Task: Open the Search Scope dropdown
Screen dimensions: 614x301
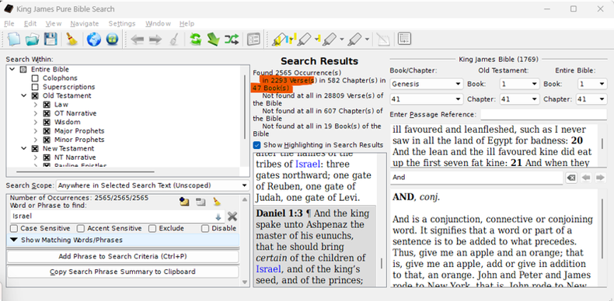Action: [x=152, y=185]
